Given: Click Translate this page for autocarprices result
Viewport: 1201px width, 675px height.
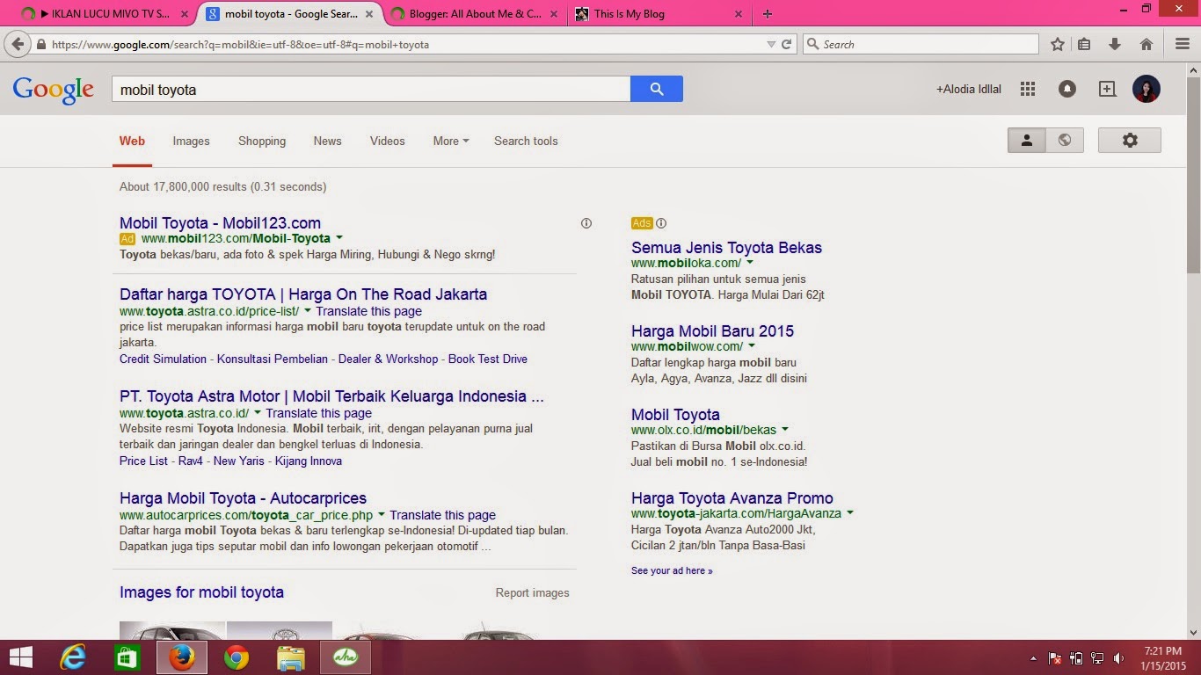Looking at the screenshot, I should (x=443, y=515).
